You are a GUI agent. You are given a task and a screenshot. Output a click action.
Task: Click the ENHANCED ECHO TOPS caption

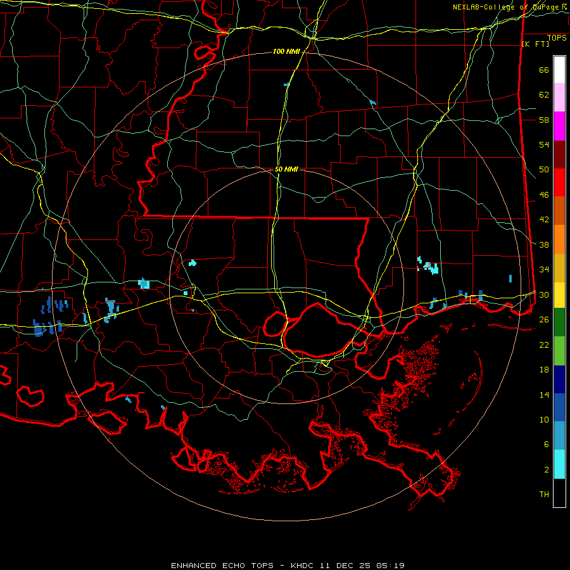pyautogui.click(x=222, y=566)
